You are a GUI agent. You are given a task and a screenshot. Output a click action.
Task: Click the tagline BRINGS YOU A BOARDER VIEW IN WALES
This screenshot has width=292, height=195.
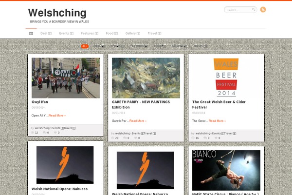click(59, 21)
